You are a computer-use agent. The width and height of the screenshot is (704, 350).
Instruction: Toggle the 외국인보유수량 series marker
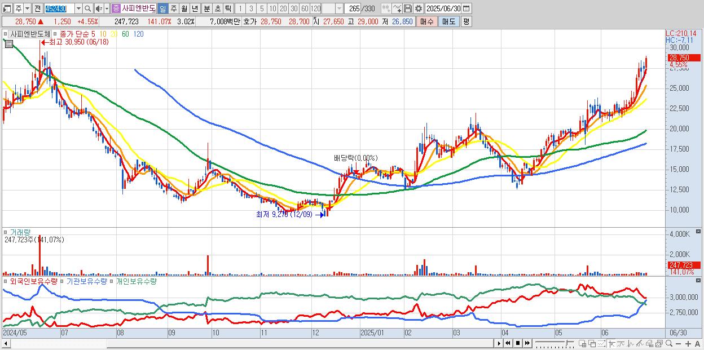(6, 280)
